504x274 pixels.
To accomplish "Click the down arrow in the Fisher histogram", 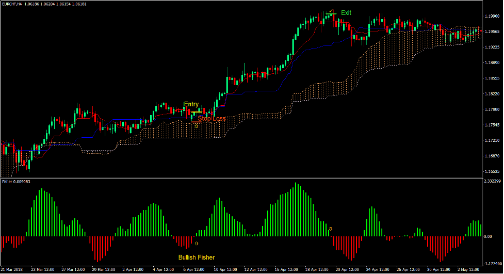I will tap(330, 229).
